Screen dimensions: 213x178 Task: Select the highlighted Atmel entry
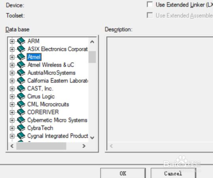coord(34,57)
